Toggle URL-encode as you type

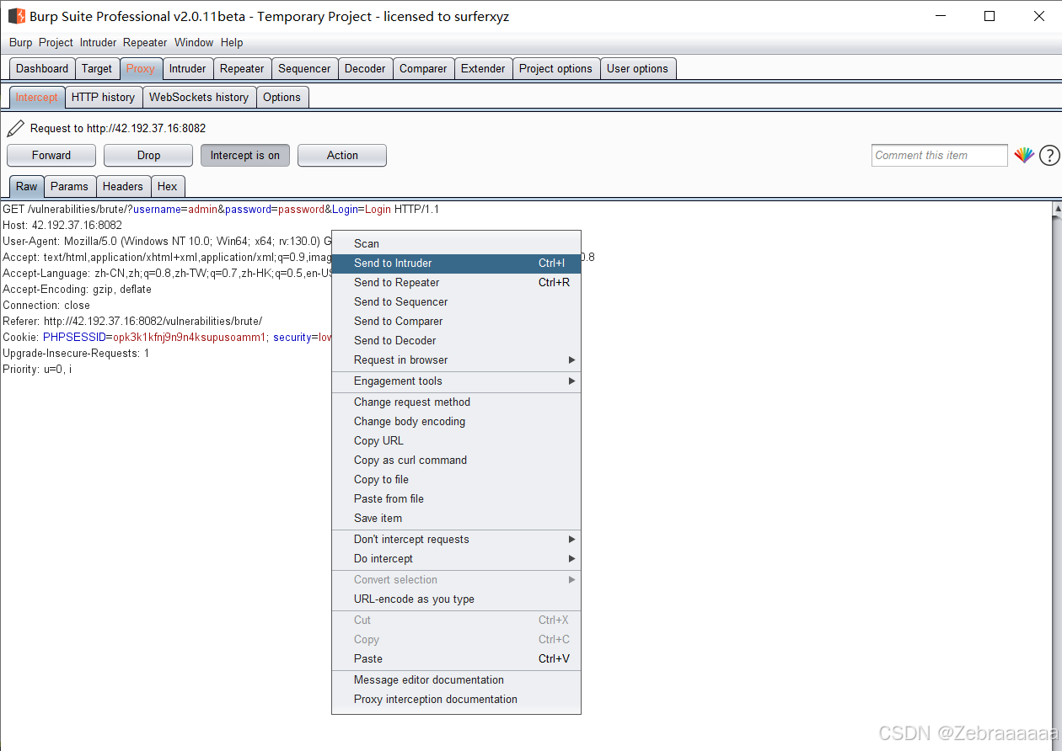(456, 599)
